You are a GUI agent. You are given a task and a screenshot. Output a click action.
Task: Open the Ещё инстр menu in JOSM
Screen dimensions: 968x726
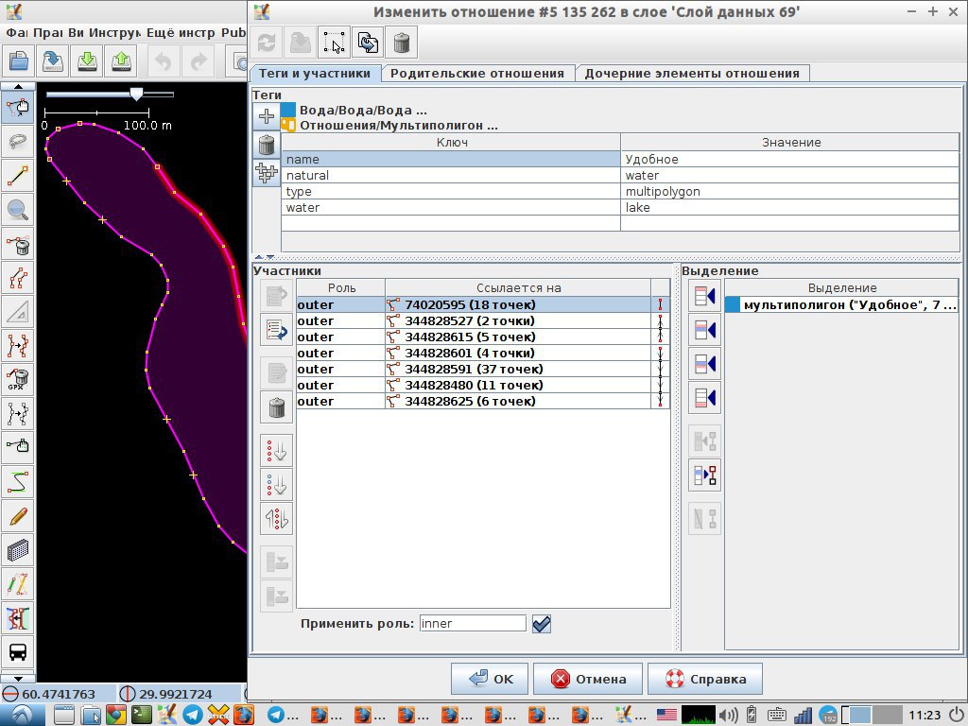(x=181, y=33)
